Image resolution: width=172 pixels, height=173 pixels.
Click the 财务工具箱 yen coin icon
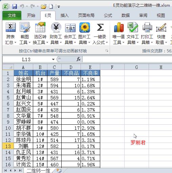[56, 27]
